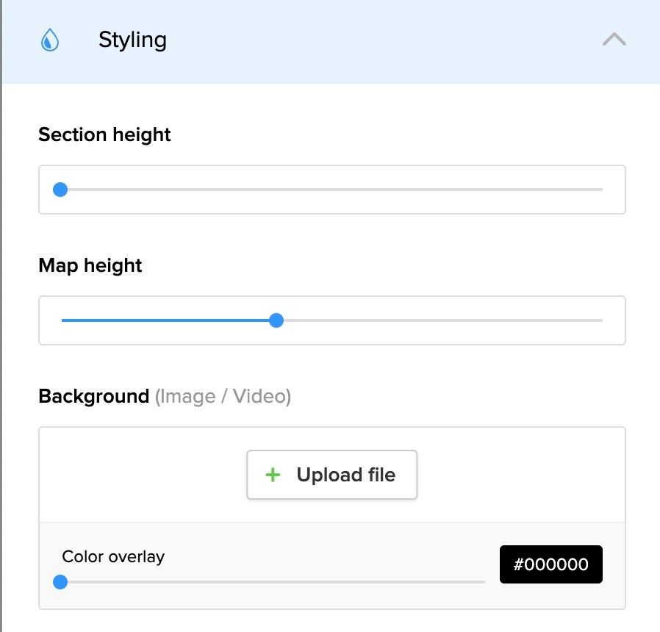The width and height of the screenshot is (660, 632).
Task: Click the far right end of Color overlay track
Action: [482, 582]
